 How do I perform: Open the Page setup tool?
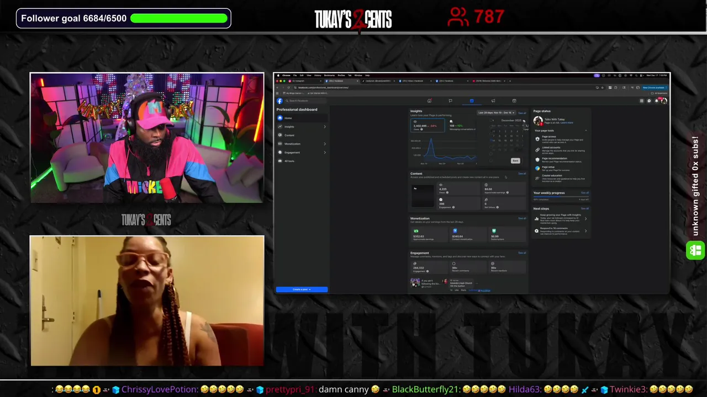pyautogui.click(x=560, y=168)
